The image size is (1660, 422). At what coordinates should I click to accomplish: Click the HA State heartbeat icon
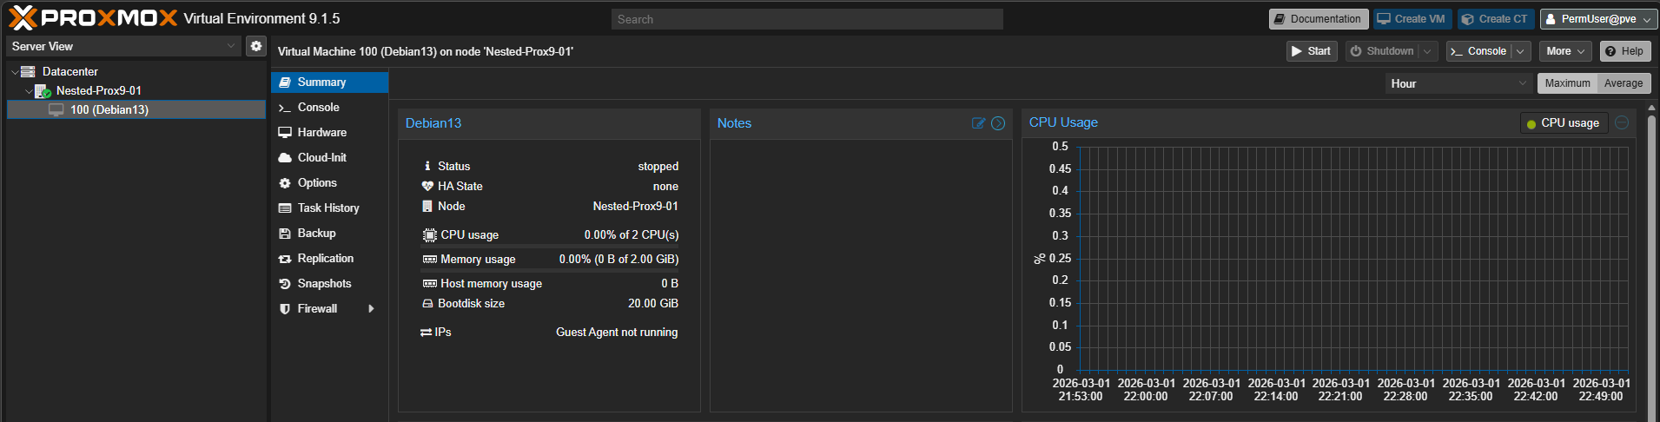point(427,186)
